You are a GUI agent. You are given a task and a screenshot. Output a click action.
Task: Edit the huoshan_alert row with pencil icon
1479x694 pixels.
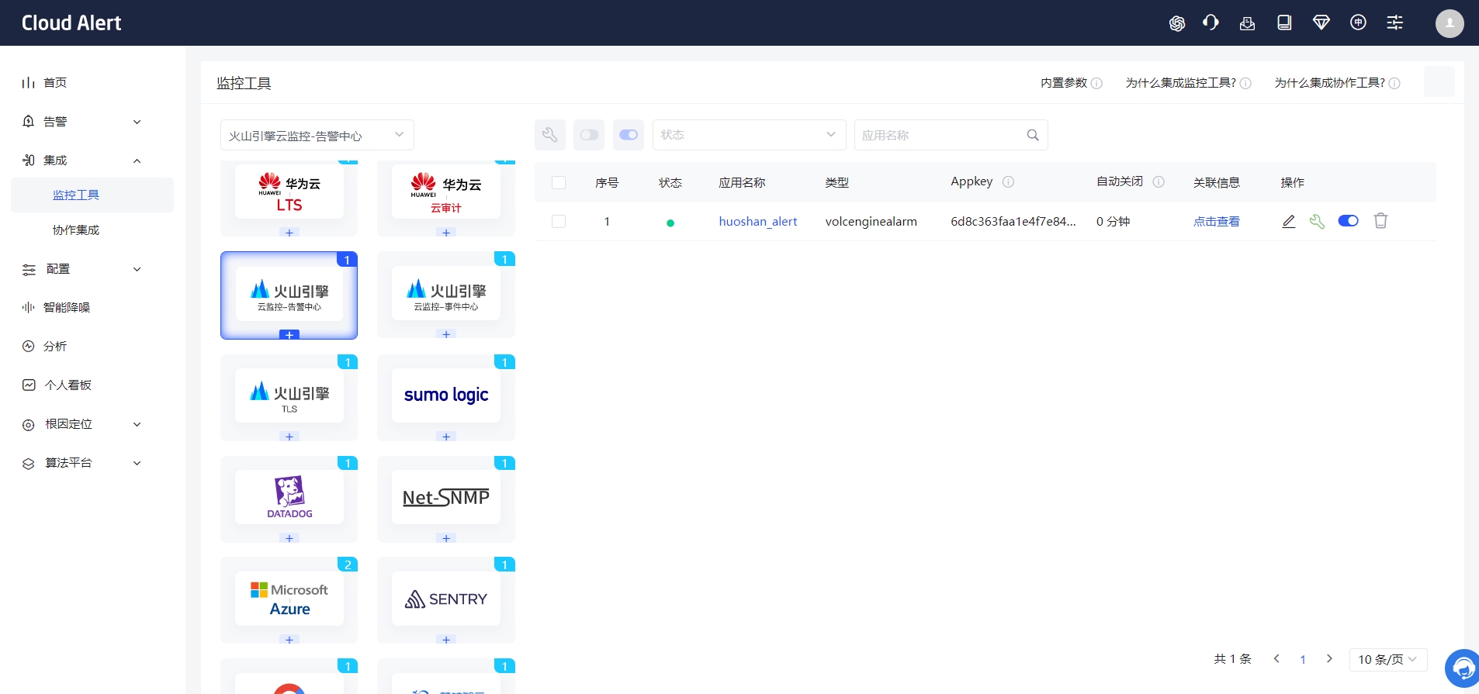click(1288, 221)
